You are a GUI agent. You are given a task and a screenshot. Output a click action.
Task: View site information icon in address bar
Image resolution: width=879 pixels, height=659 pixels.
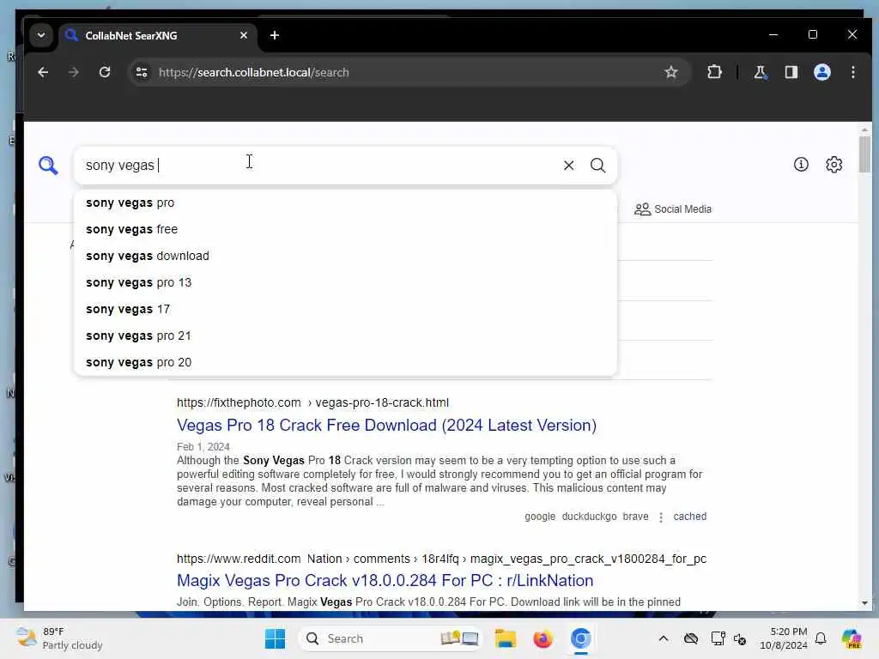click(142, 72)
